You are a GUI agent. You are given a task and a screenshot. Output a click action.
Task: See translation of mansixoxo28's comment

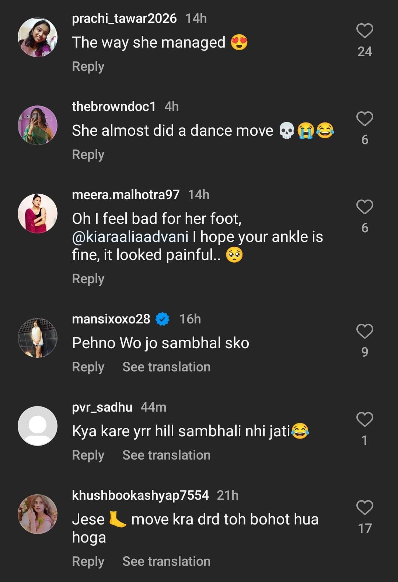[x=166, y=367]
